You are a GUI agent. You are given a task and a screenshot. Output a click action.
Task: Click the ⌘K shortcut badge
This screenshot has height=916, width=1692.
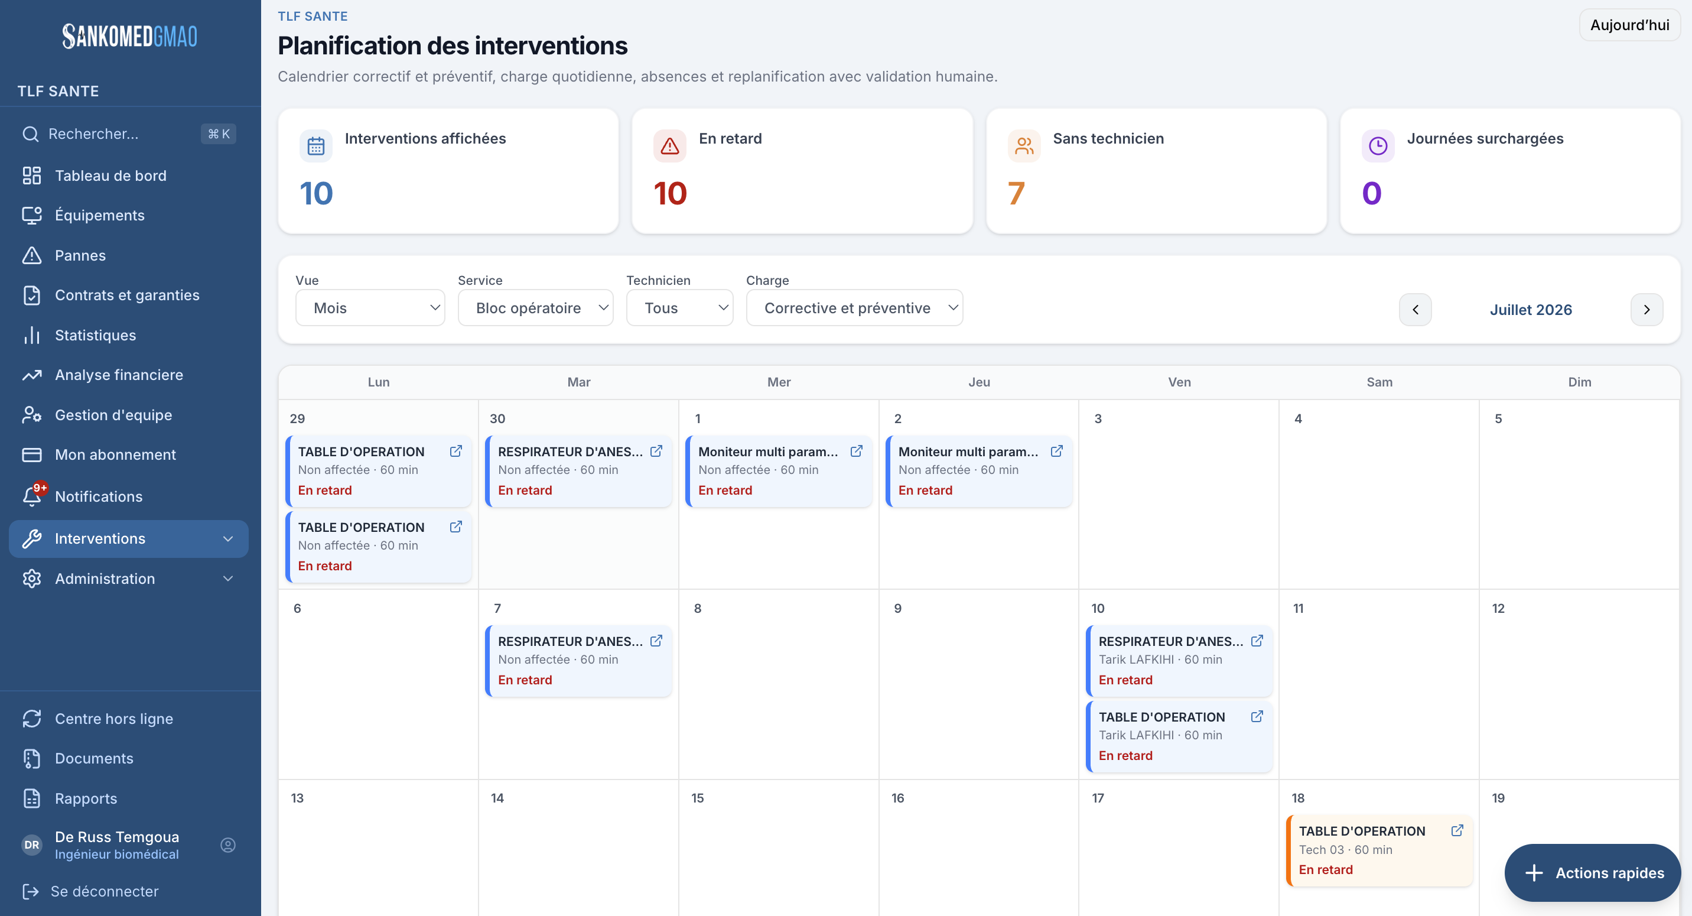pyautogui.click(x=218, y=134)
